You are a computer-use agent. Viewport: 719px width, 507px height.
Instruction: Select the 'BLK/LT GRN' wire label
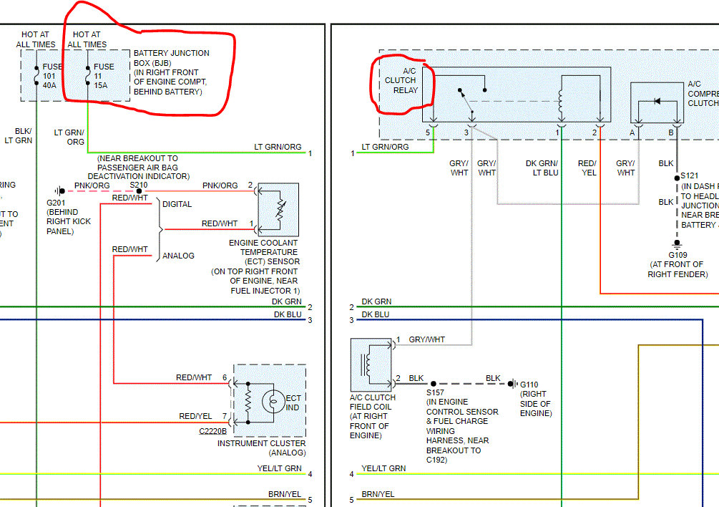click(19, 136)
